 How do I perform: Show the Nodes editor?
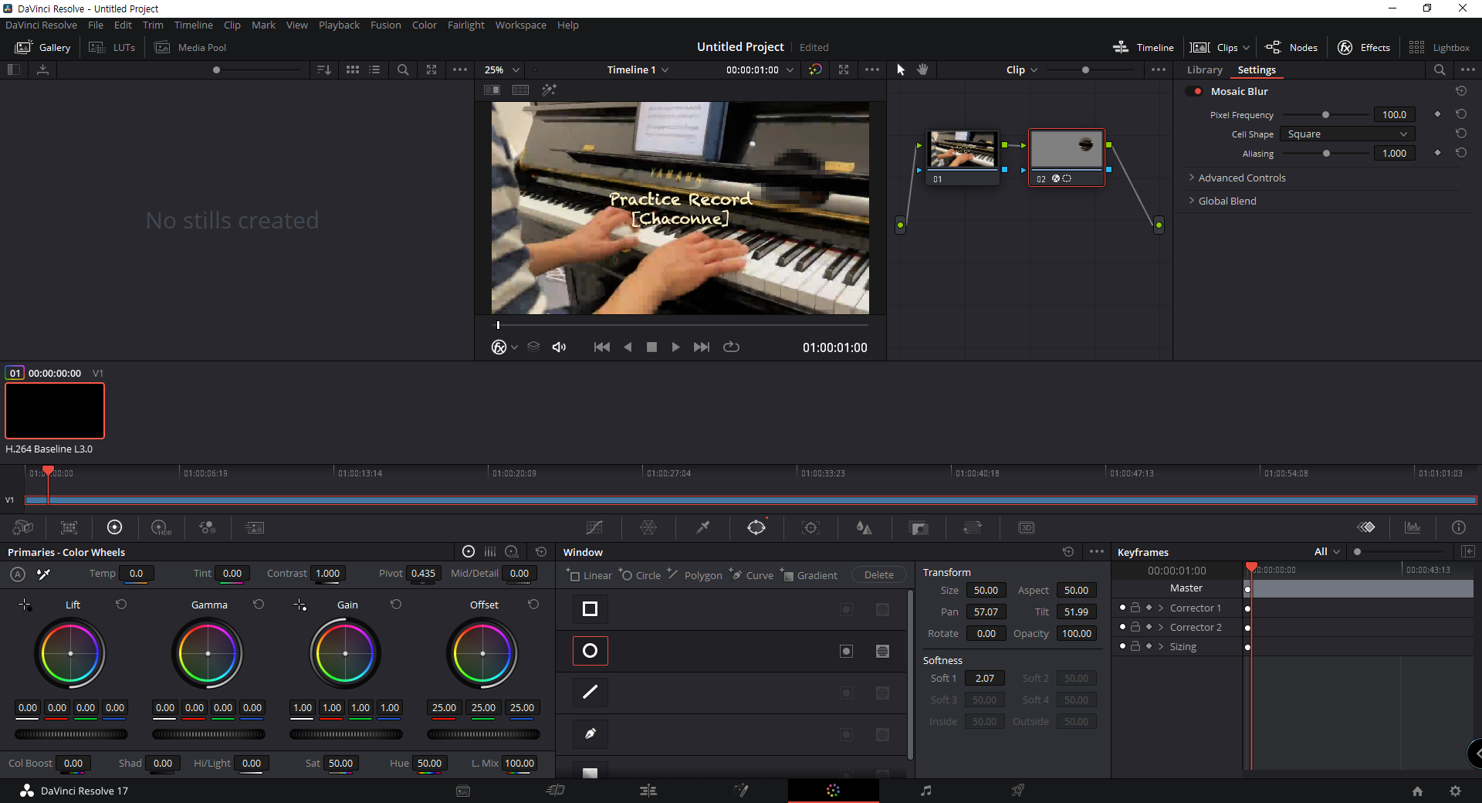[x=1291, y=47]
